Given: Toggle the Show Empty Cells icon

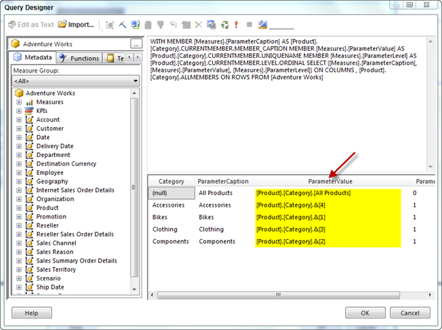Looking at the screenshot, I should [x=161, y=25].
